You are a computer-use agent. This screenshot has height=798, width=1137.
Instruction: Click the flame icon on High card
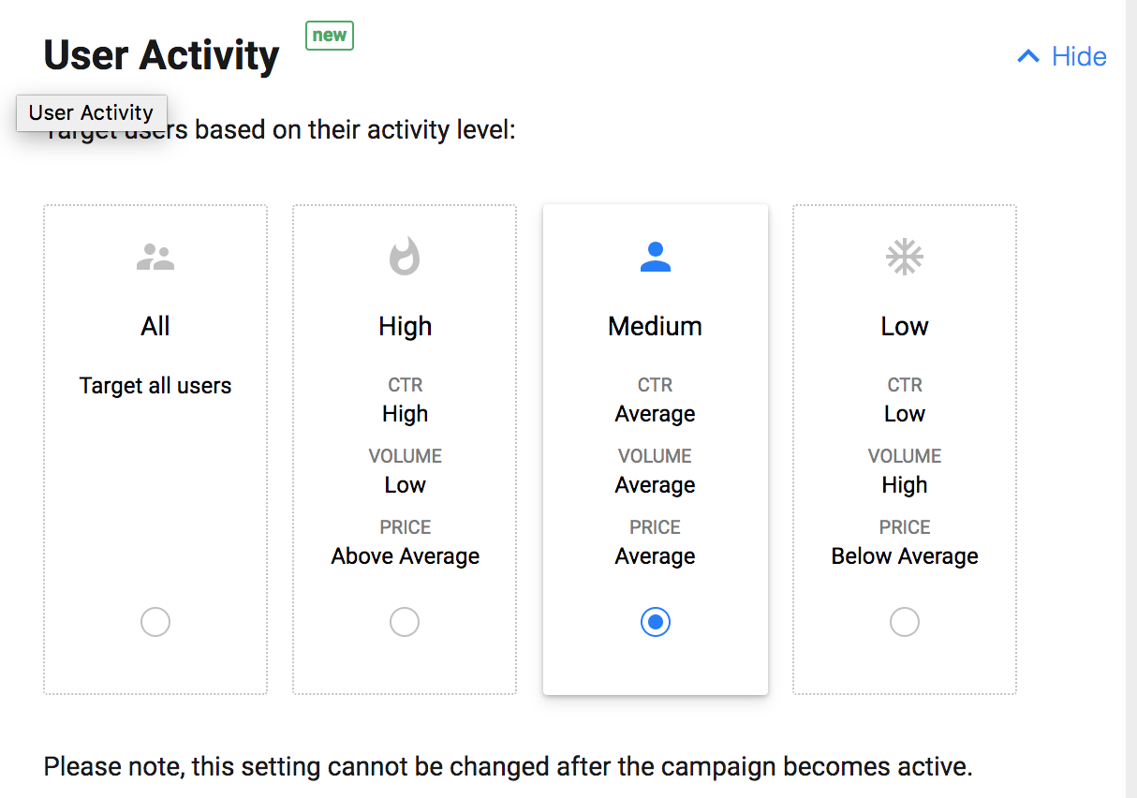click(x=405, y=256)
